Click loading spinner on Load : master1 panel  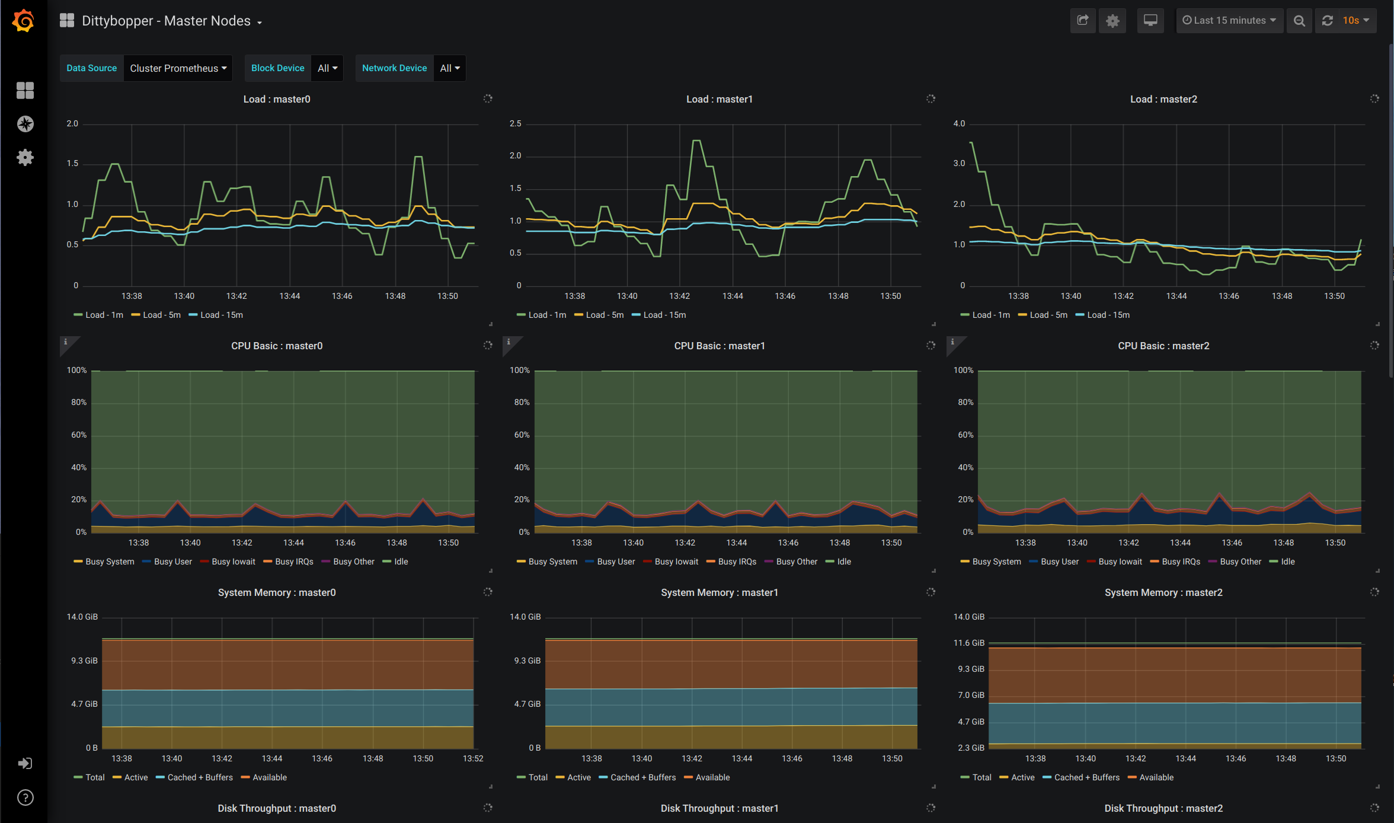click(x=931, y=99)
